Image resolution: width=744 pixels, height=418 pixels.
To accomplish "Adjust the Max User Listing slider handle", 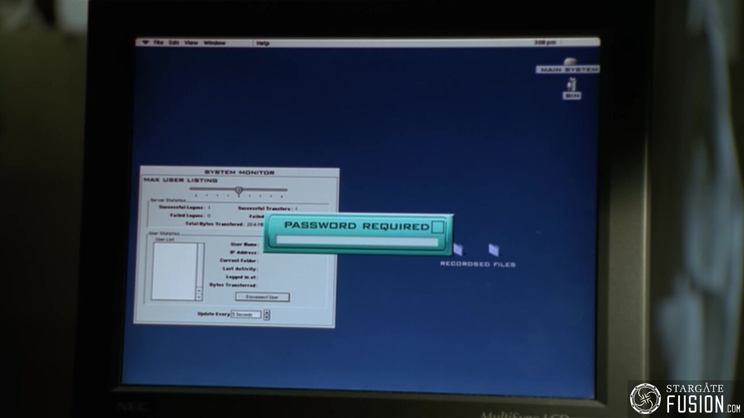I will point(238,190).
